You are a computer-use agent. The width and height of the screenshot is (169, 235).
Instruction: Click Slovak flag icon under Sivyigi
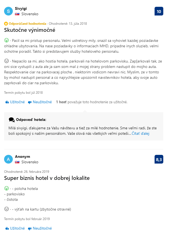coord(17,14)
